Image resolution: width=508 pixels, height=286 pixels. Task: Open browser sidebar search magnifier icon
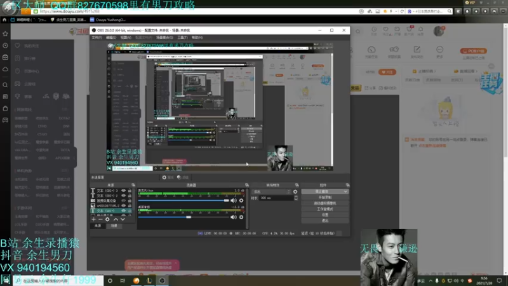pos(5,85)
